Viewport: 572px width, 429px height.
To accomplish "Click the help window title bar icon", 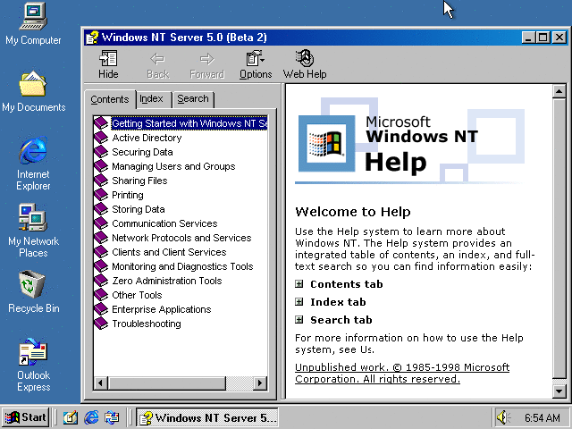I will tap(92, 38).
